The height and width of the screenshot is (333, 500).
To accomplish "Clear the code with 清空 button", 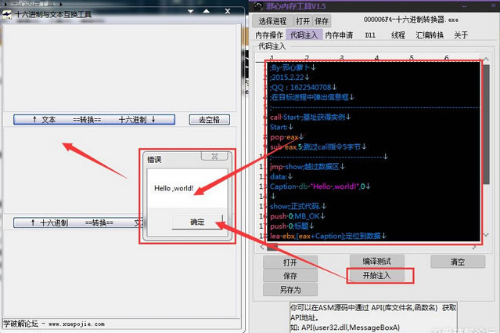I will (x=457, y=262).
